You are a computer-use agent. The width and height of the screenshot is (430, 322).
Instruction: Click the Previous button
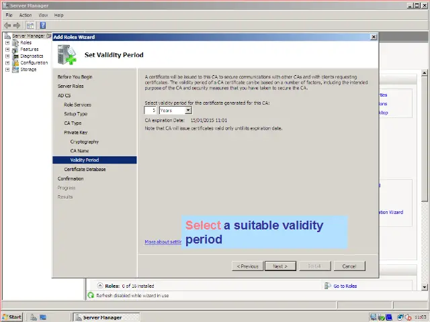tap(248, 266)
